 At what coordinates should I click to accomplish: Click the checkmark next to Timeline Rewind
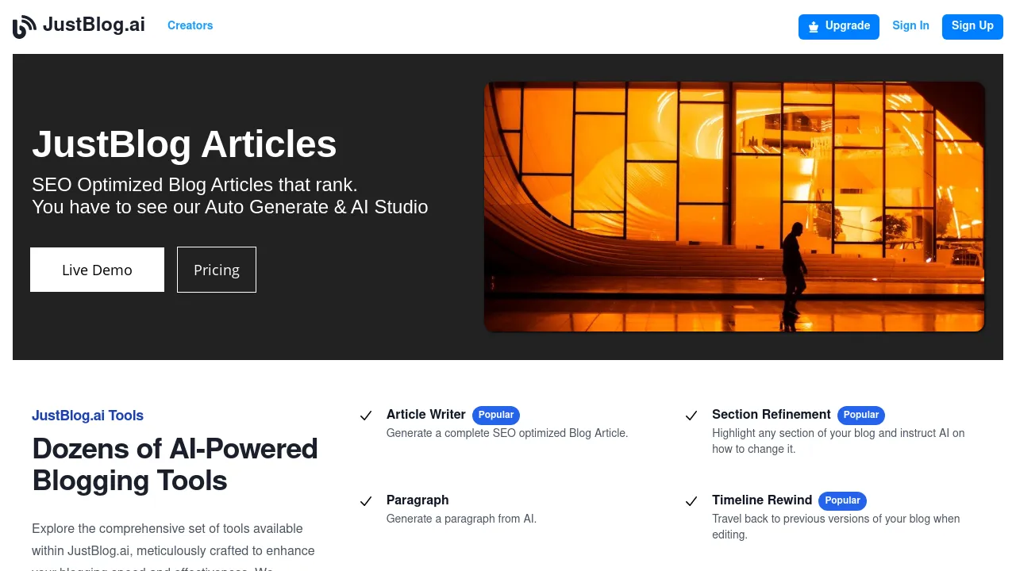691,501
